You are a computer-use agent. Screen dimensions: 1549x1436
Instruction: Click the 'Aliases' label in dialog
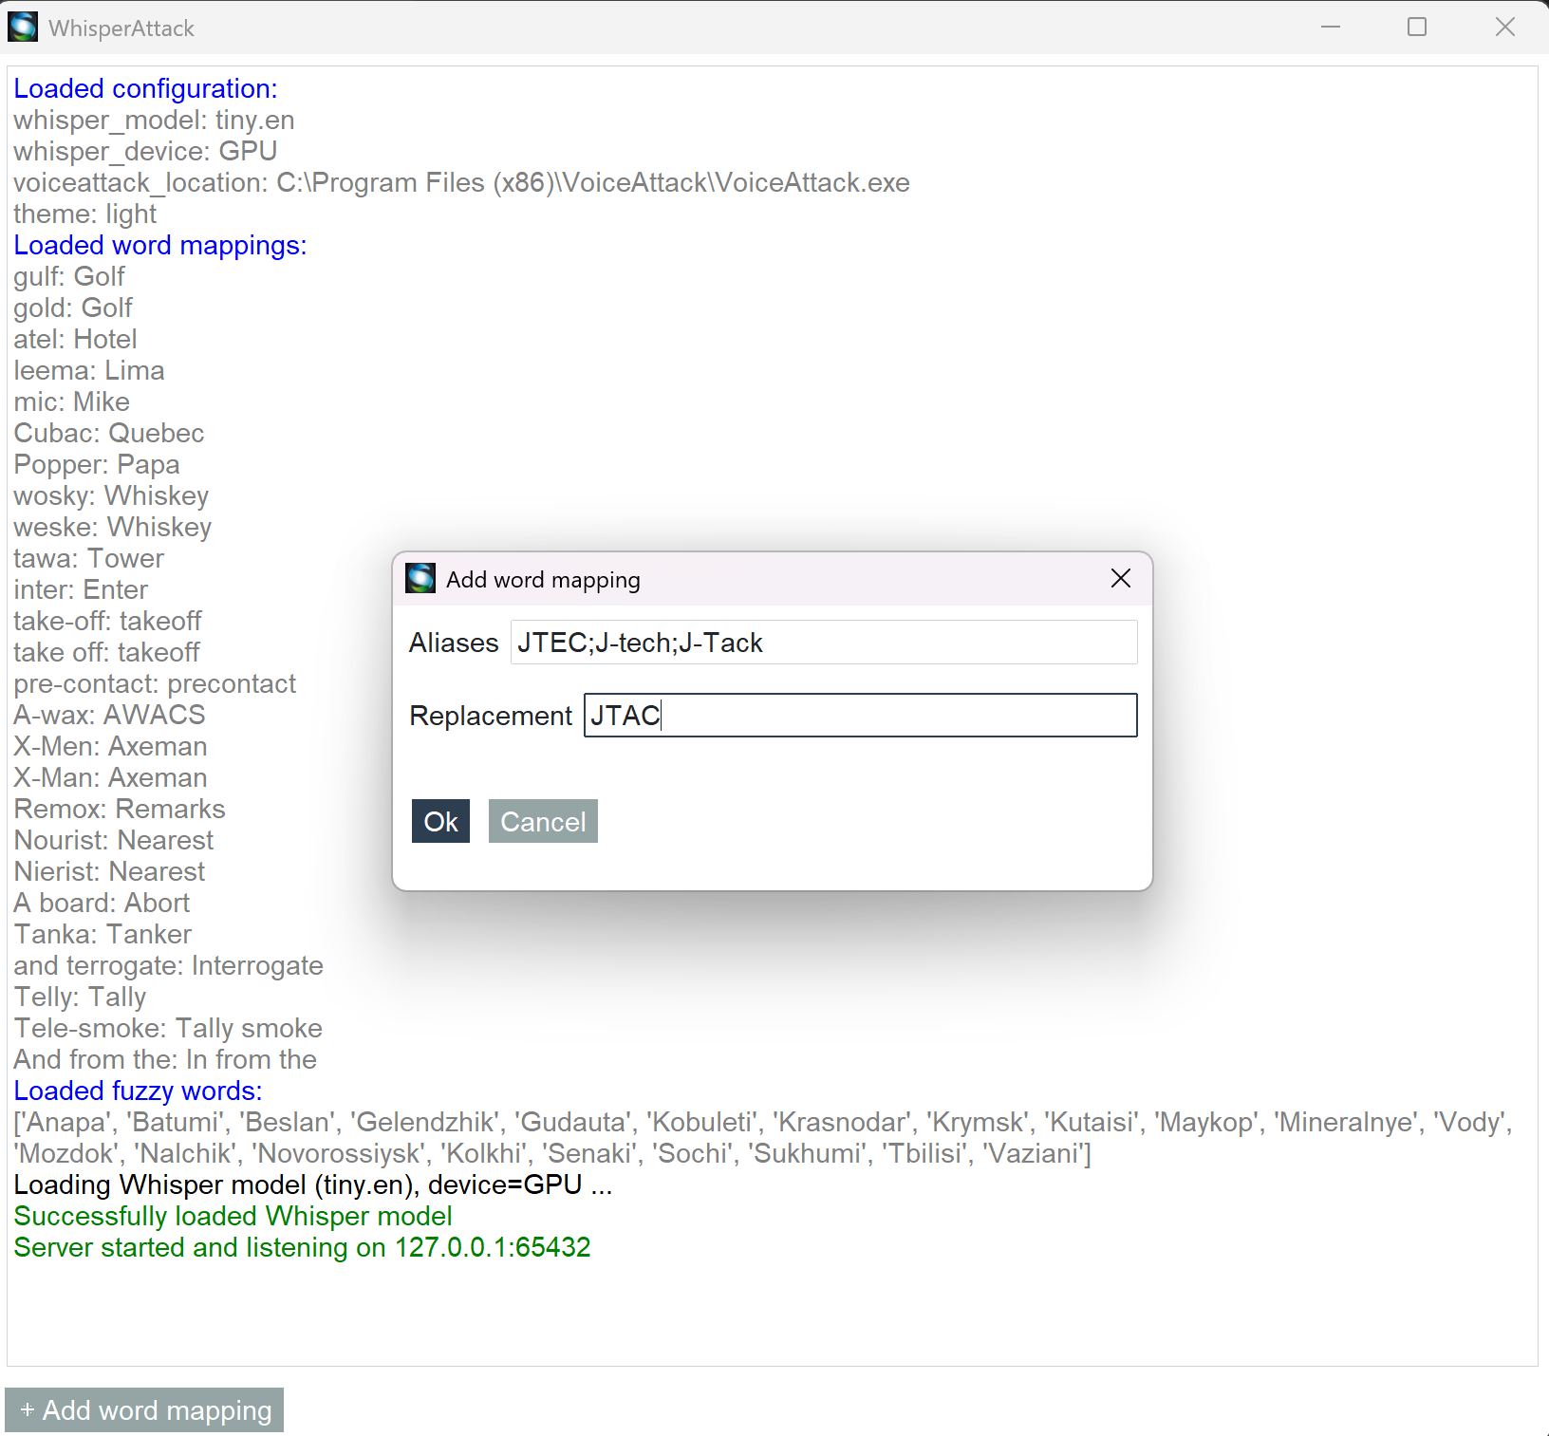click(454, 643)
